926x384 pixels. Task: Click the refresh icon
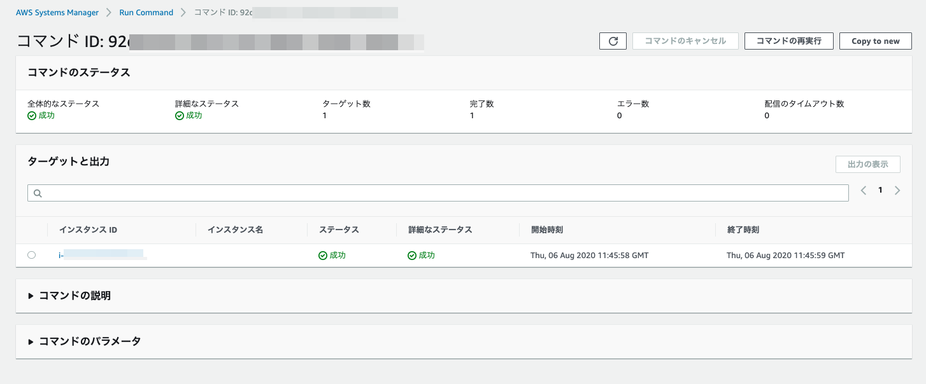(613, 41)
